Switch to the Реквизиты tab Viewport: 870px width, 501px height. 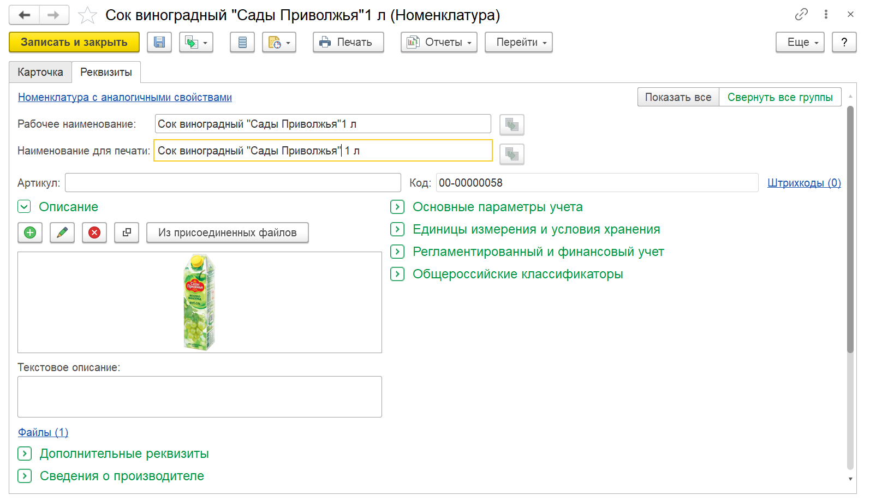(106, 72)
